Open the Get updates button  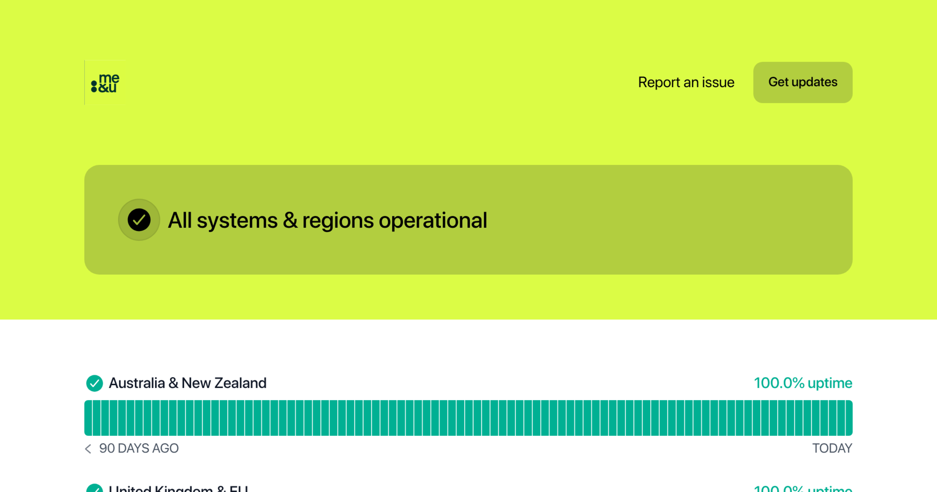[803, 82]
